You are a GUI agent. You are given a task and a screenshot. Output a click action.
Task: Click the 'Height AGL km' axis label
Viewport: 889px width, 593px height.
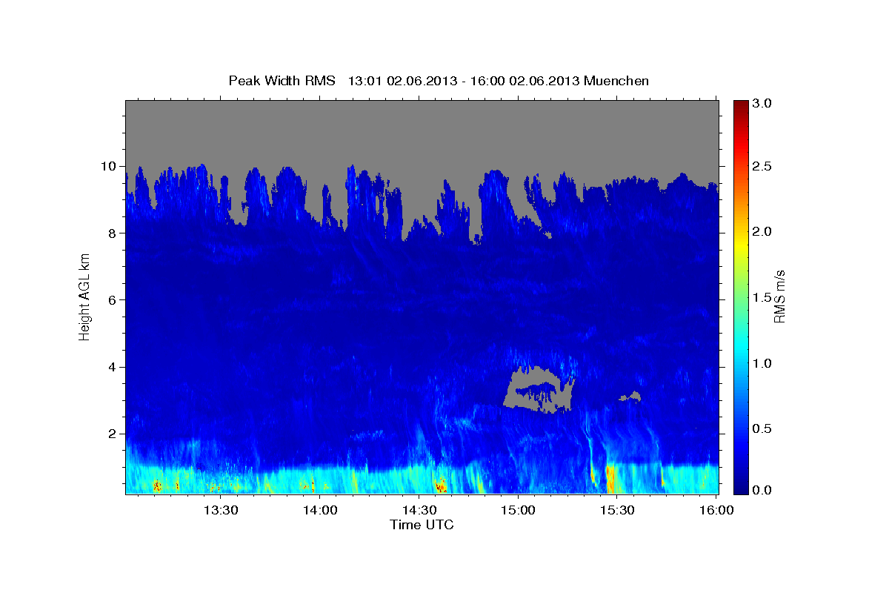[85, 297]
